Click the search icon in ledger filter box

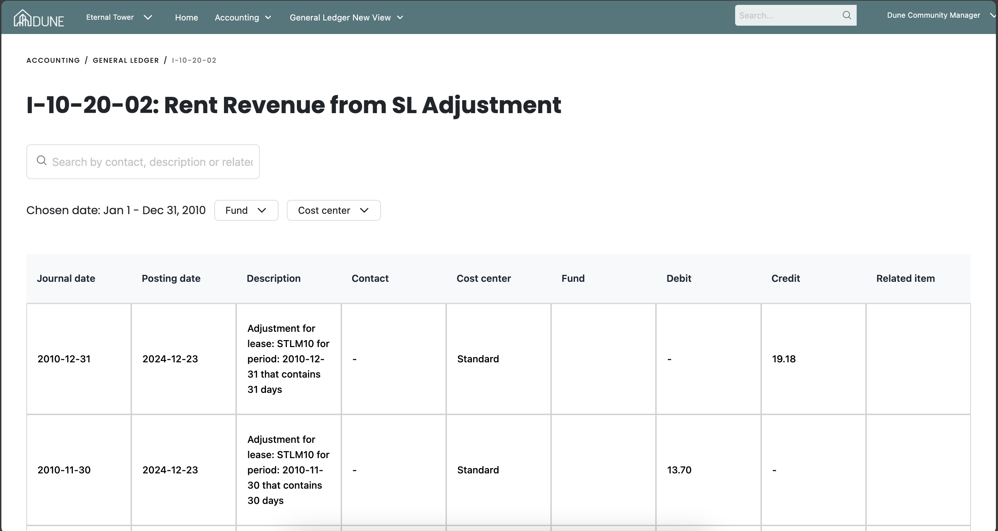coord(41,161)
